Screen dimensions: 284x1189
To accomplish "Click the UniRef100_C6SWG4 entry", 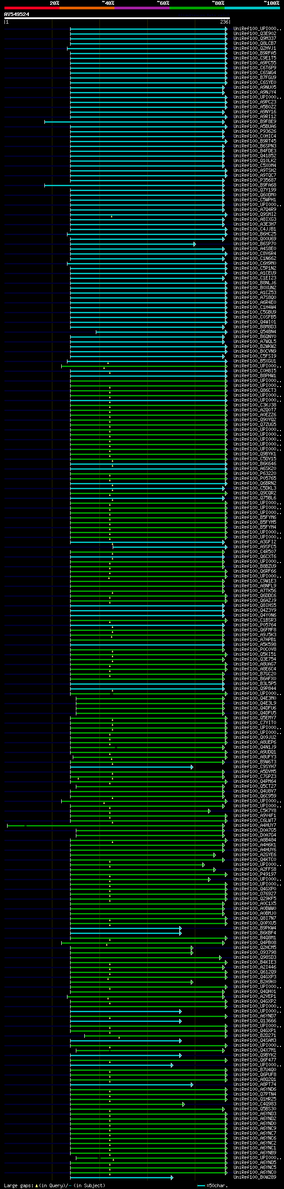I will click(x=255, y=72).
